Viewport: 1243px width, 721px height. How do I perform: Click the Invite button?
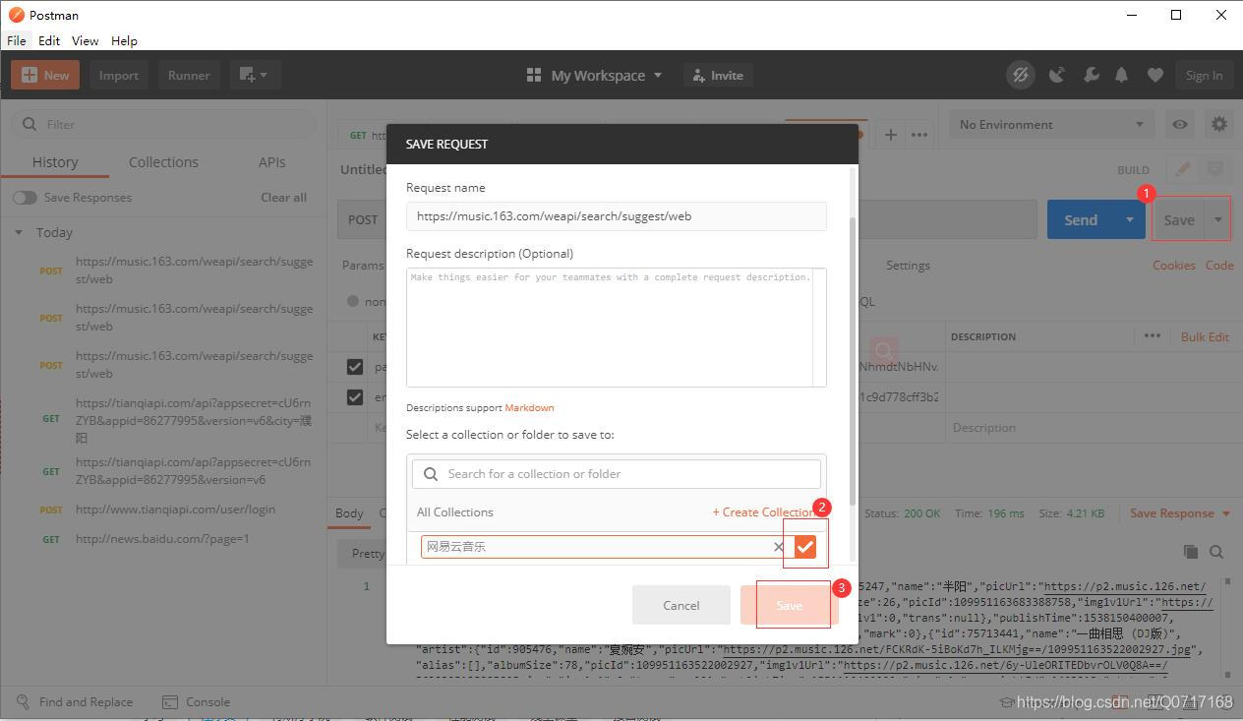[717, 75]
